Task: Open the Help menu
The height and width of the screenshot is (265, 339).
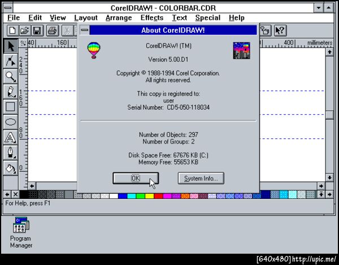Action: pyautogui.click(x=237, y=18)
